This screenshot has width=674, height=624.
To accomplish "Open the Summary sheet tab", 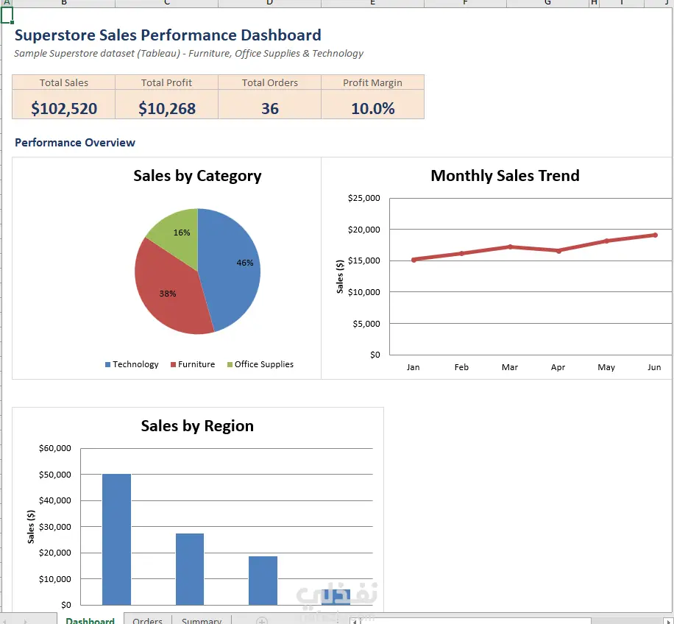I will pyautogui.click(x=202, y=620).
